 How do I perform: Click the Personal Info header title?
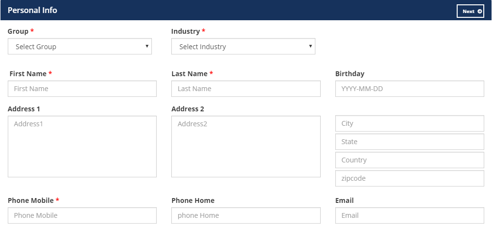[32, 10]
